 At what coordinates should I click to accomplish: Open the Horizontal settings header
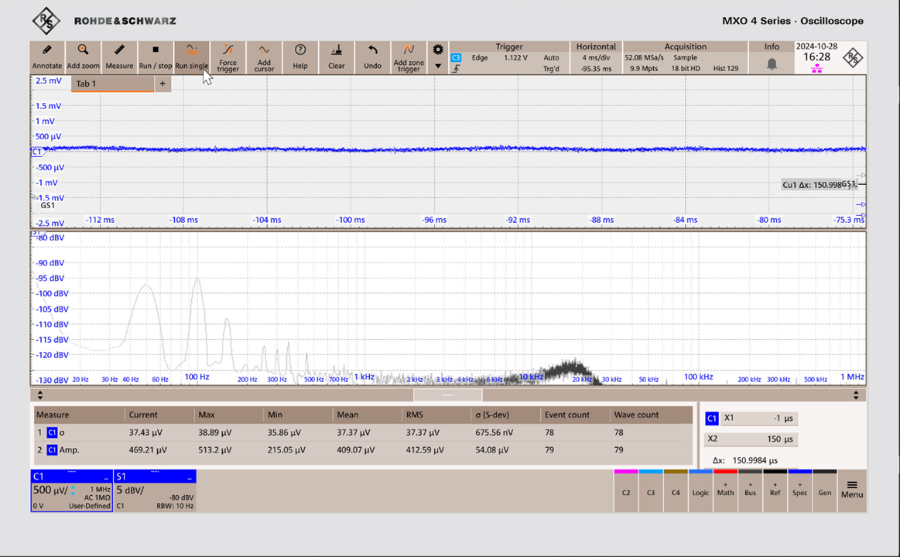click(x=596, y=46)
